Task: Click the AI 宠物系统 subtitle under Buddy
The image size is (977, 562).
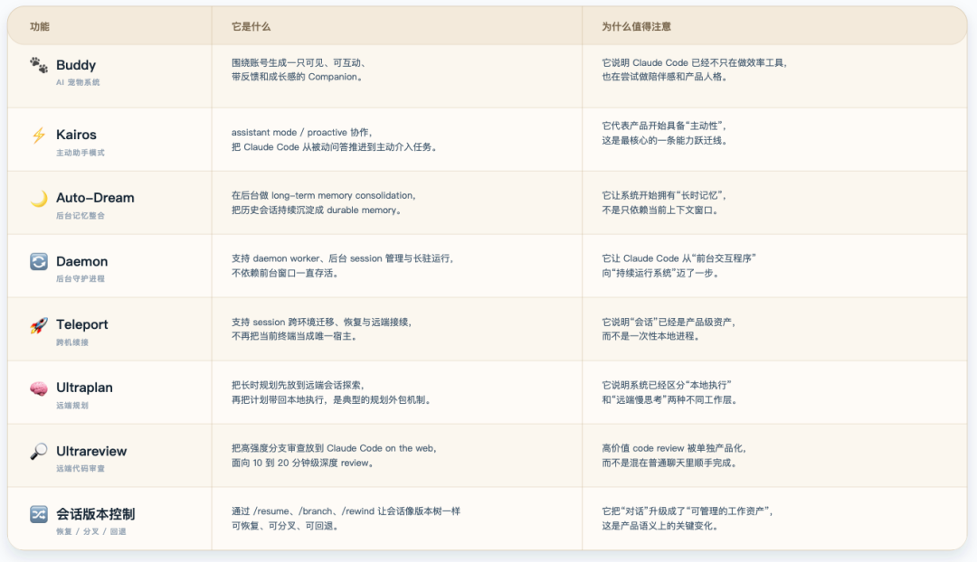Action: 78,82
